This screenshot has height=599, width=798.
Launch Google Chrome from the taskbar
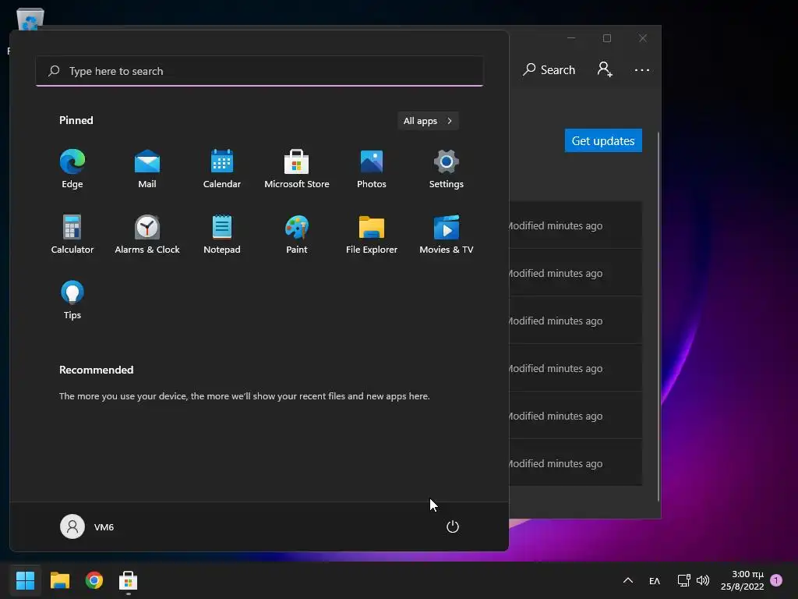(94, 580)
